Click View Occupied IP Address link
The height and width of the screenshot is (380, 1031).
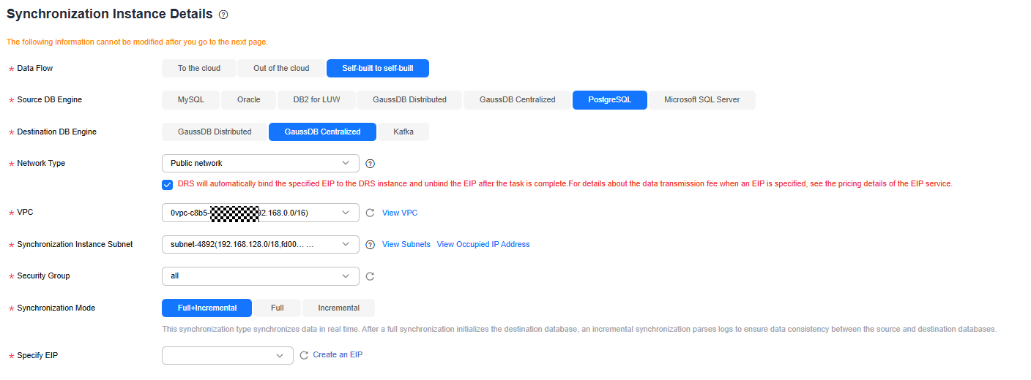coord(483,244)
